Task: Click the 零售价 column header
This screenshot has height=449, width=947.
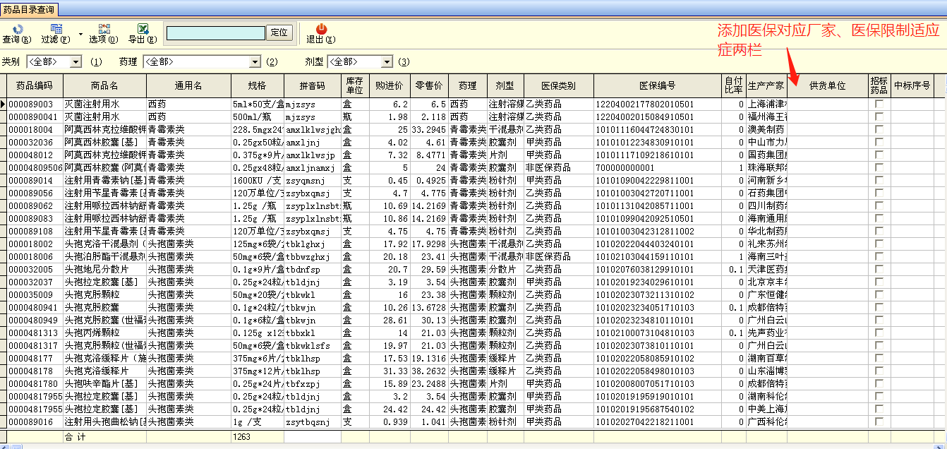Action: [429, 85]
